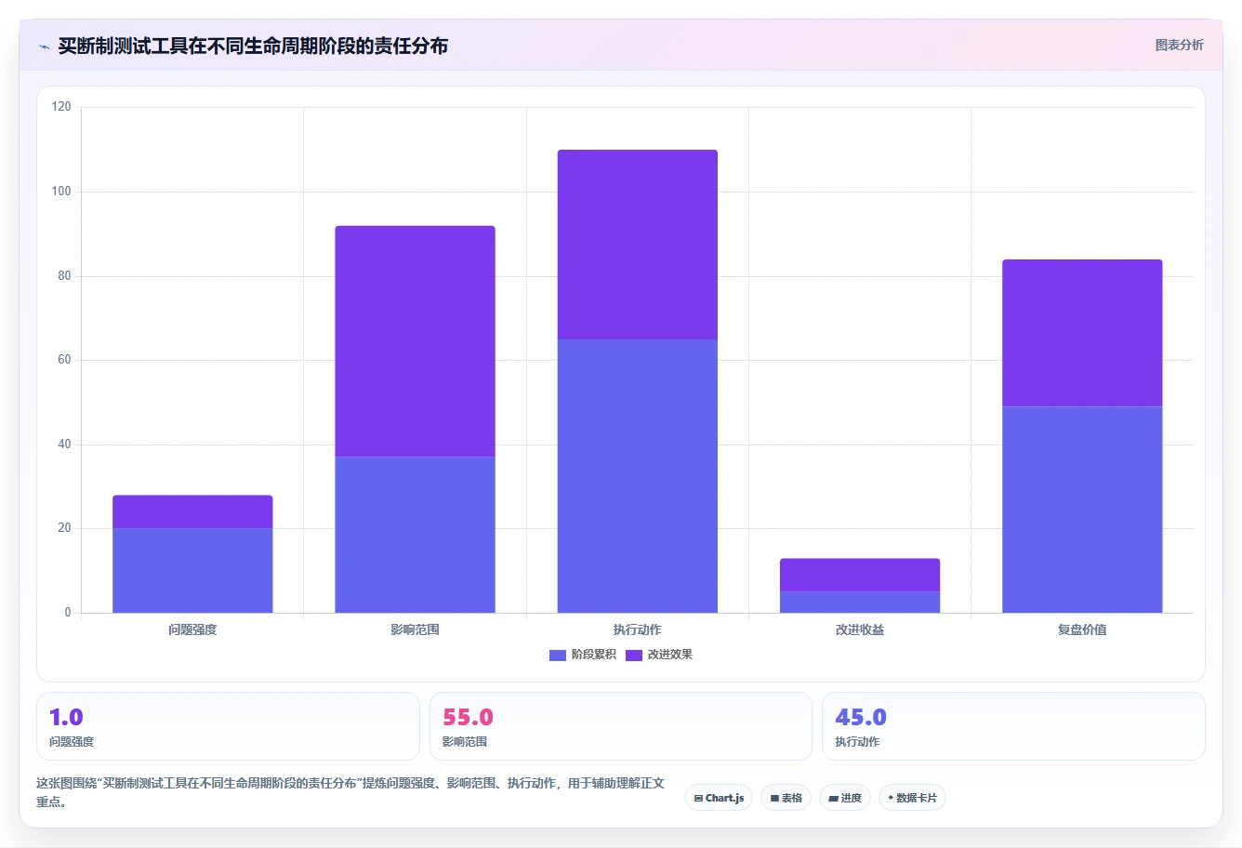Click the blue 改进收益 bar segment
Screen dimensions: 1242x848
coord(860,602)
